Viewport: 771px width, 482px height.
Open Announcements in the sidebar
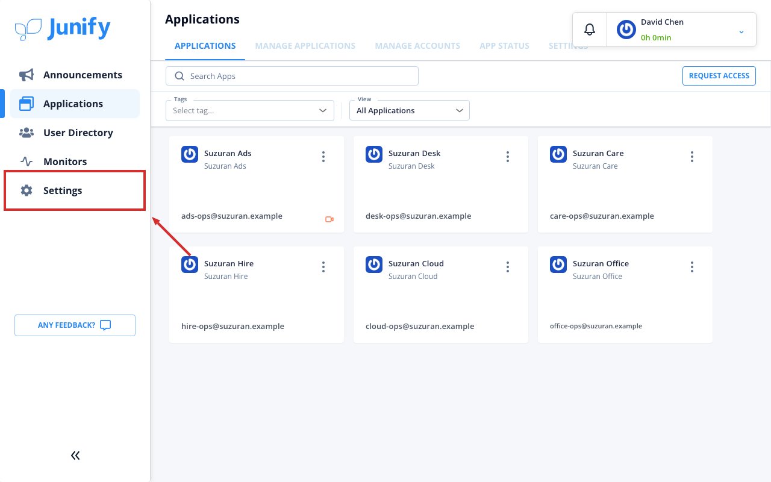[75, 75]
